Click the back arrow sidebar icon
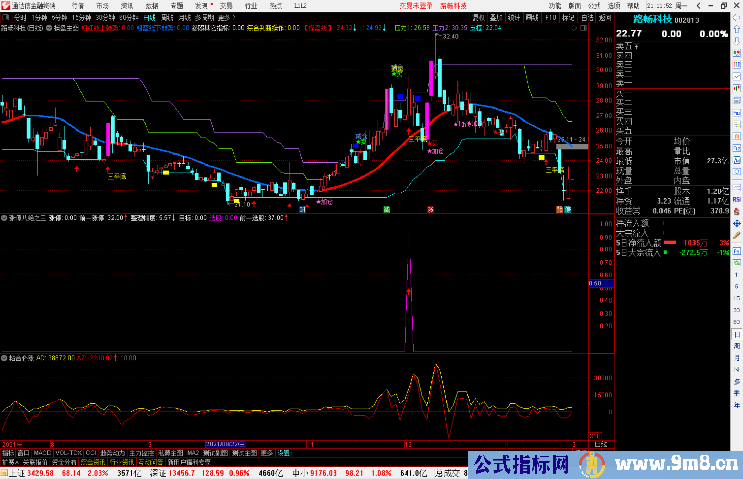The image size is (743, 479). (736, 18)
